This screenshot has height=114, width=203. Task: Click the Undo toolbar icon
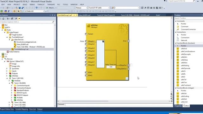(x=36, y=8)
